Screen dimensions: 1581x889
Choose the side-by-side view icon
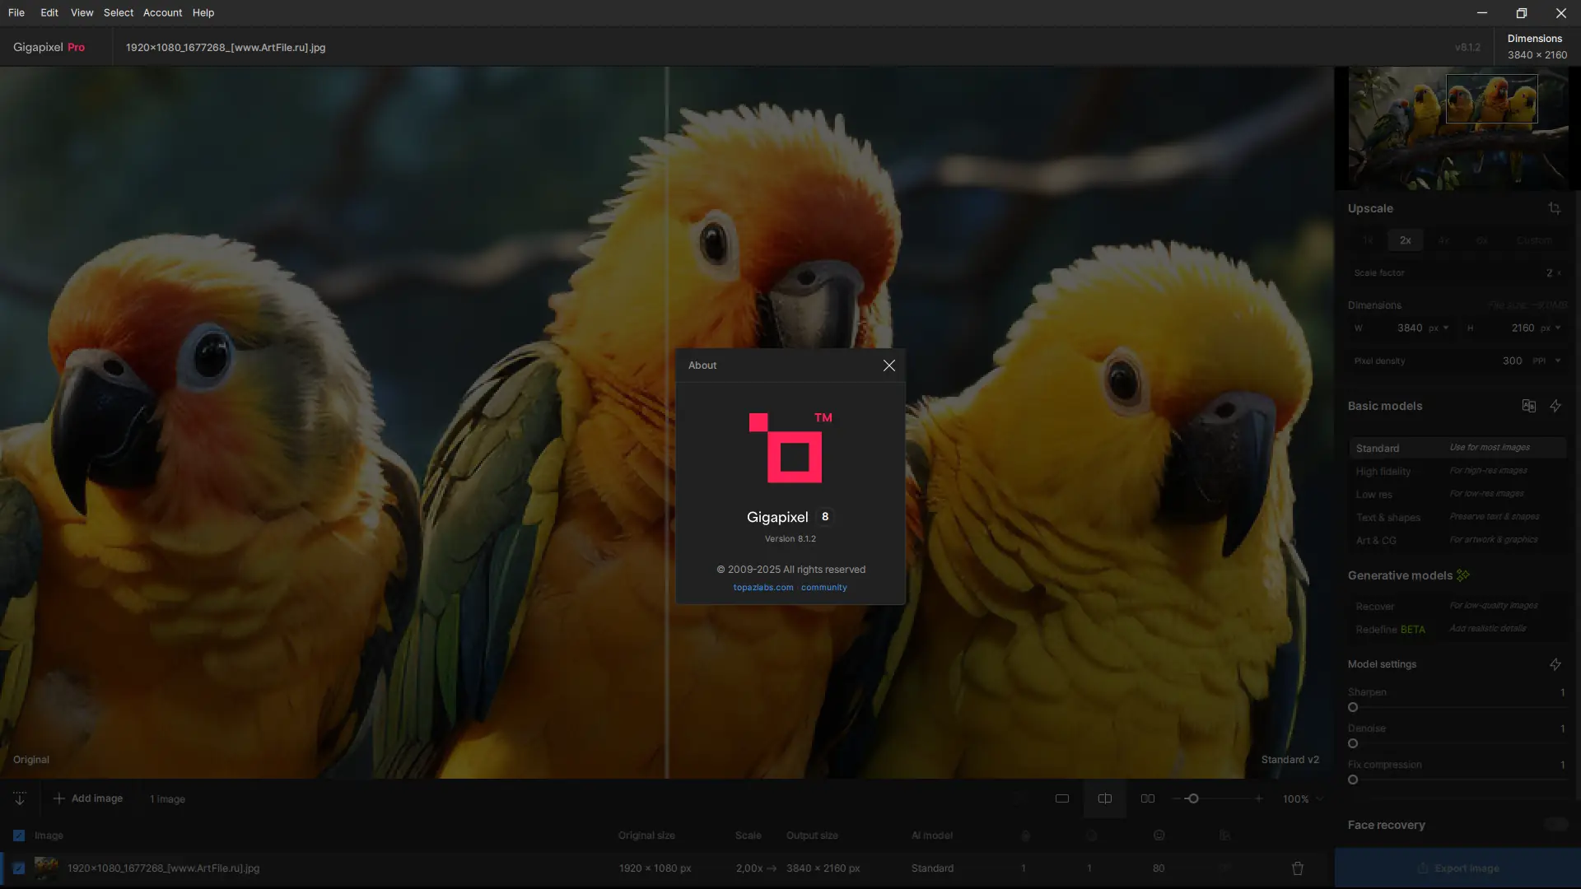tap(1147, 798)
